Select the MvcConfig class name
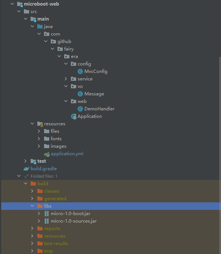The height and width of the screenshot is (254, 221). (96, 71)
